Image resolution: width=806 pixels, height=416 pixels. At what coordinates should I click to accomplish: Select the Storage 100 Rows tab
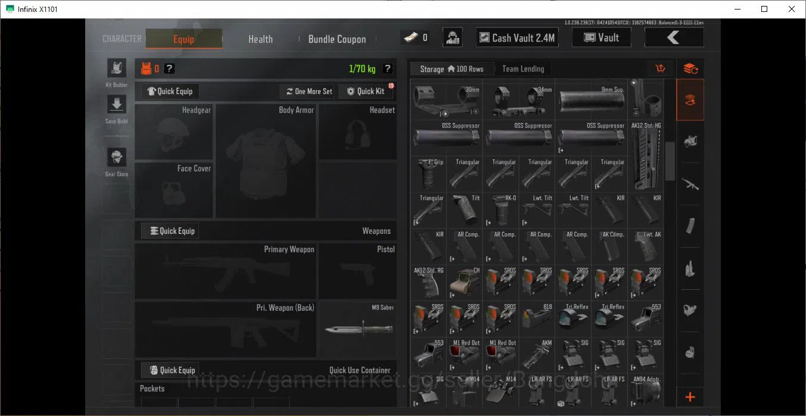[451, 69]
